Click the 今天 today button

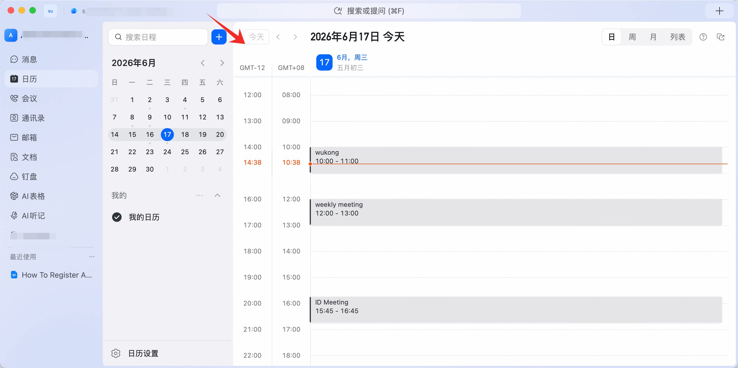pyautogui.click(x=257, y=37)
